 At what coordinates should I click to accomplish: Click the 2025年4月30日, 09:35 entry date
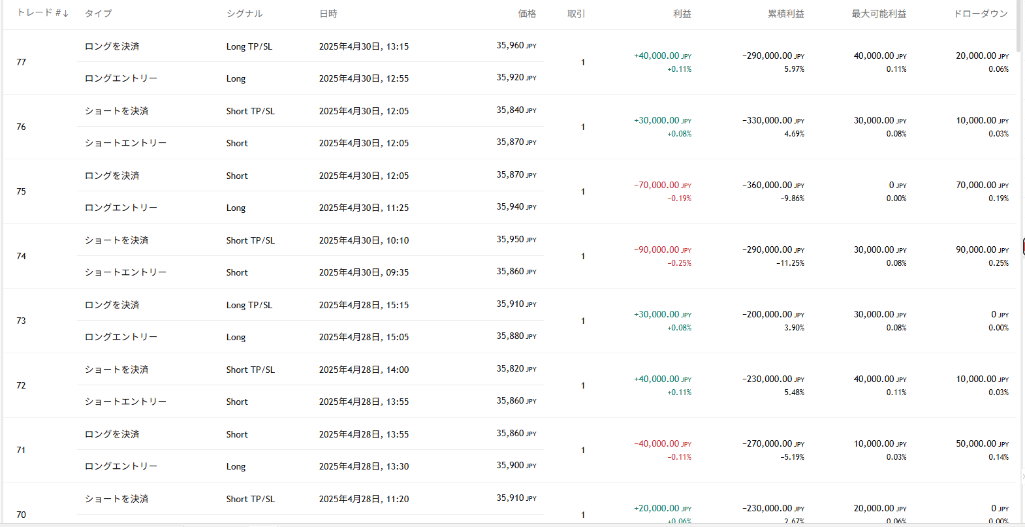coord(364,272)
